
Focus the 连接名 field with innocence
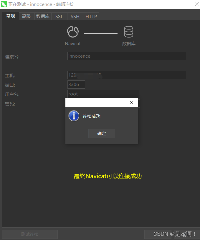point(127,56)
